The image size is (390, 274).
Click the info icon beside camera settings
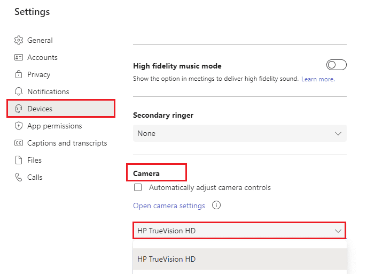point(216,205)
